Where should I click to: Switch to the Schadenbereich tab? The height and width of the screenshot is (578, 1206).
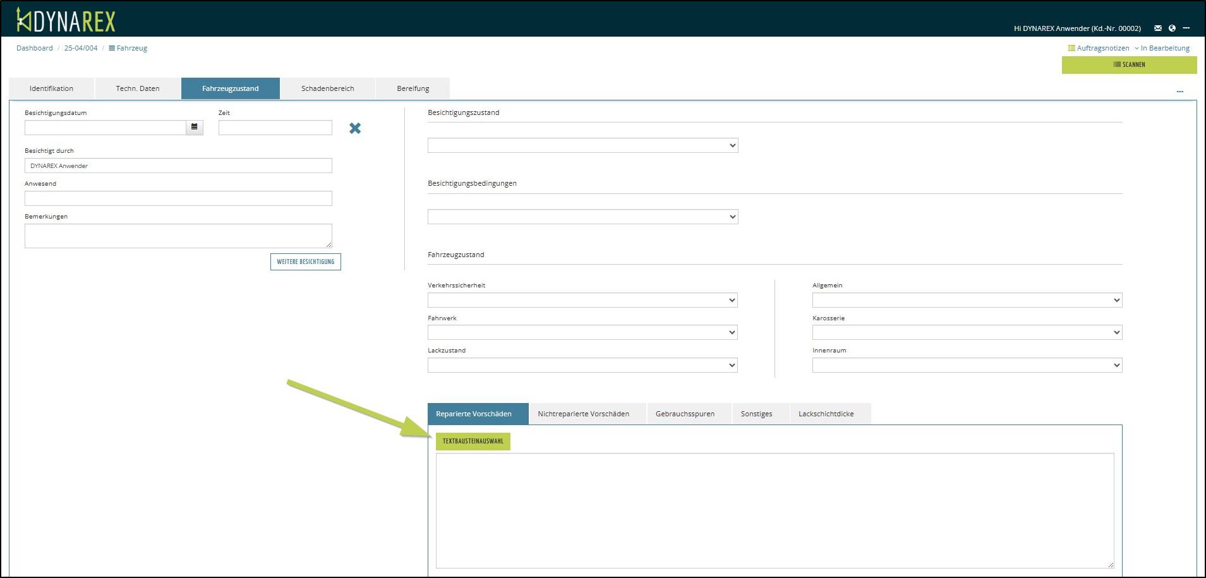click(327, 88)
